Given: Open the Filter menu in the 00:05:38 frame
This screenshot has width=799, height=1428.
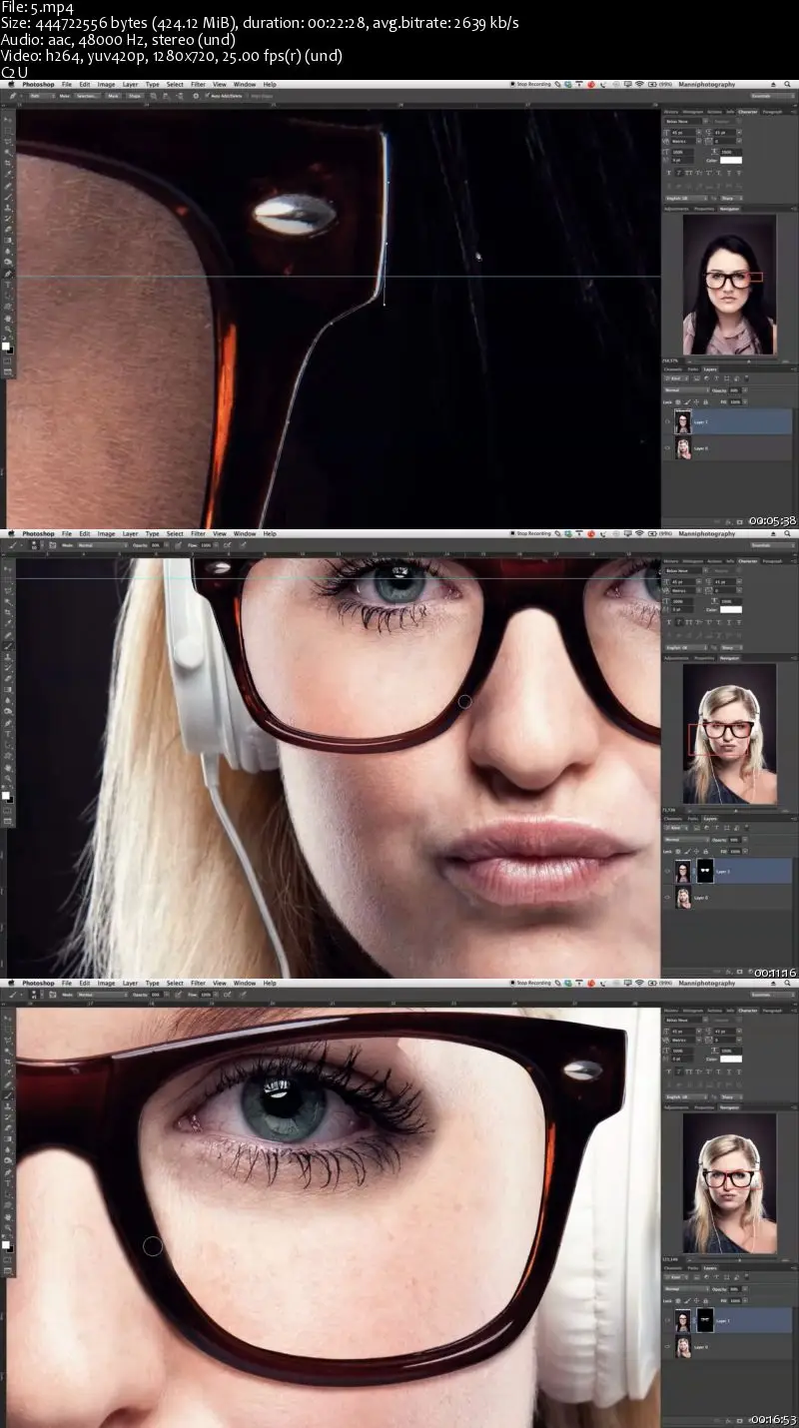Looking at the screenshot, I should pos(198,85).
